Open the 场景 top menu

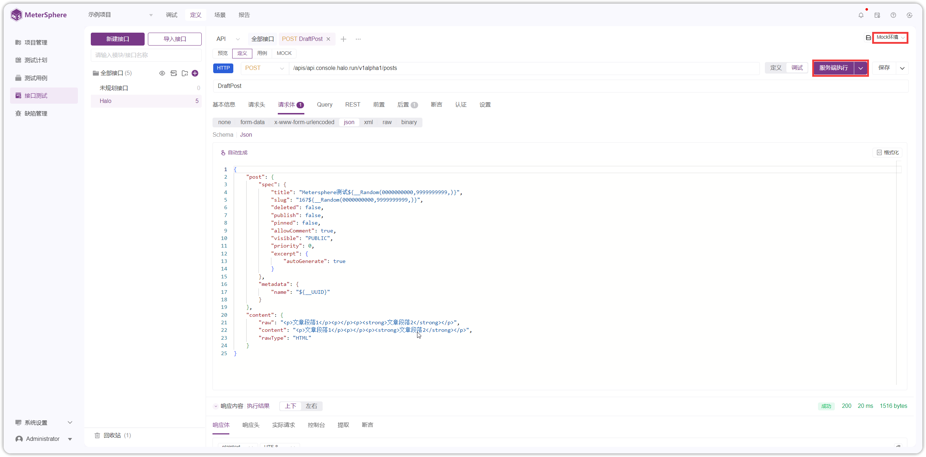pyautogui.click(x=220, y=15)
